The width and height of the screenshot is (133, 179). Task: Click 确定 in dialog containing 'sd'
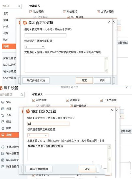(87, 169)
